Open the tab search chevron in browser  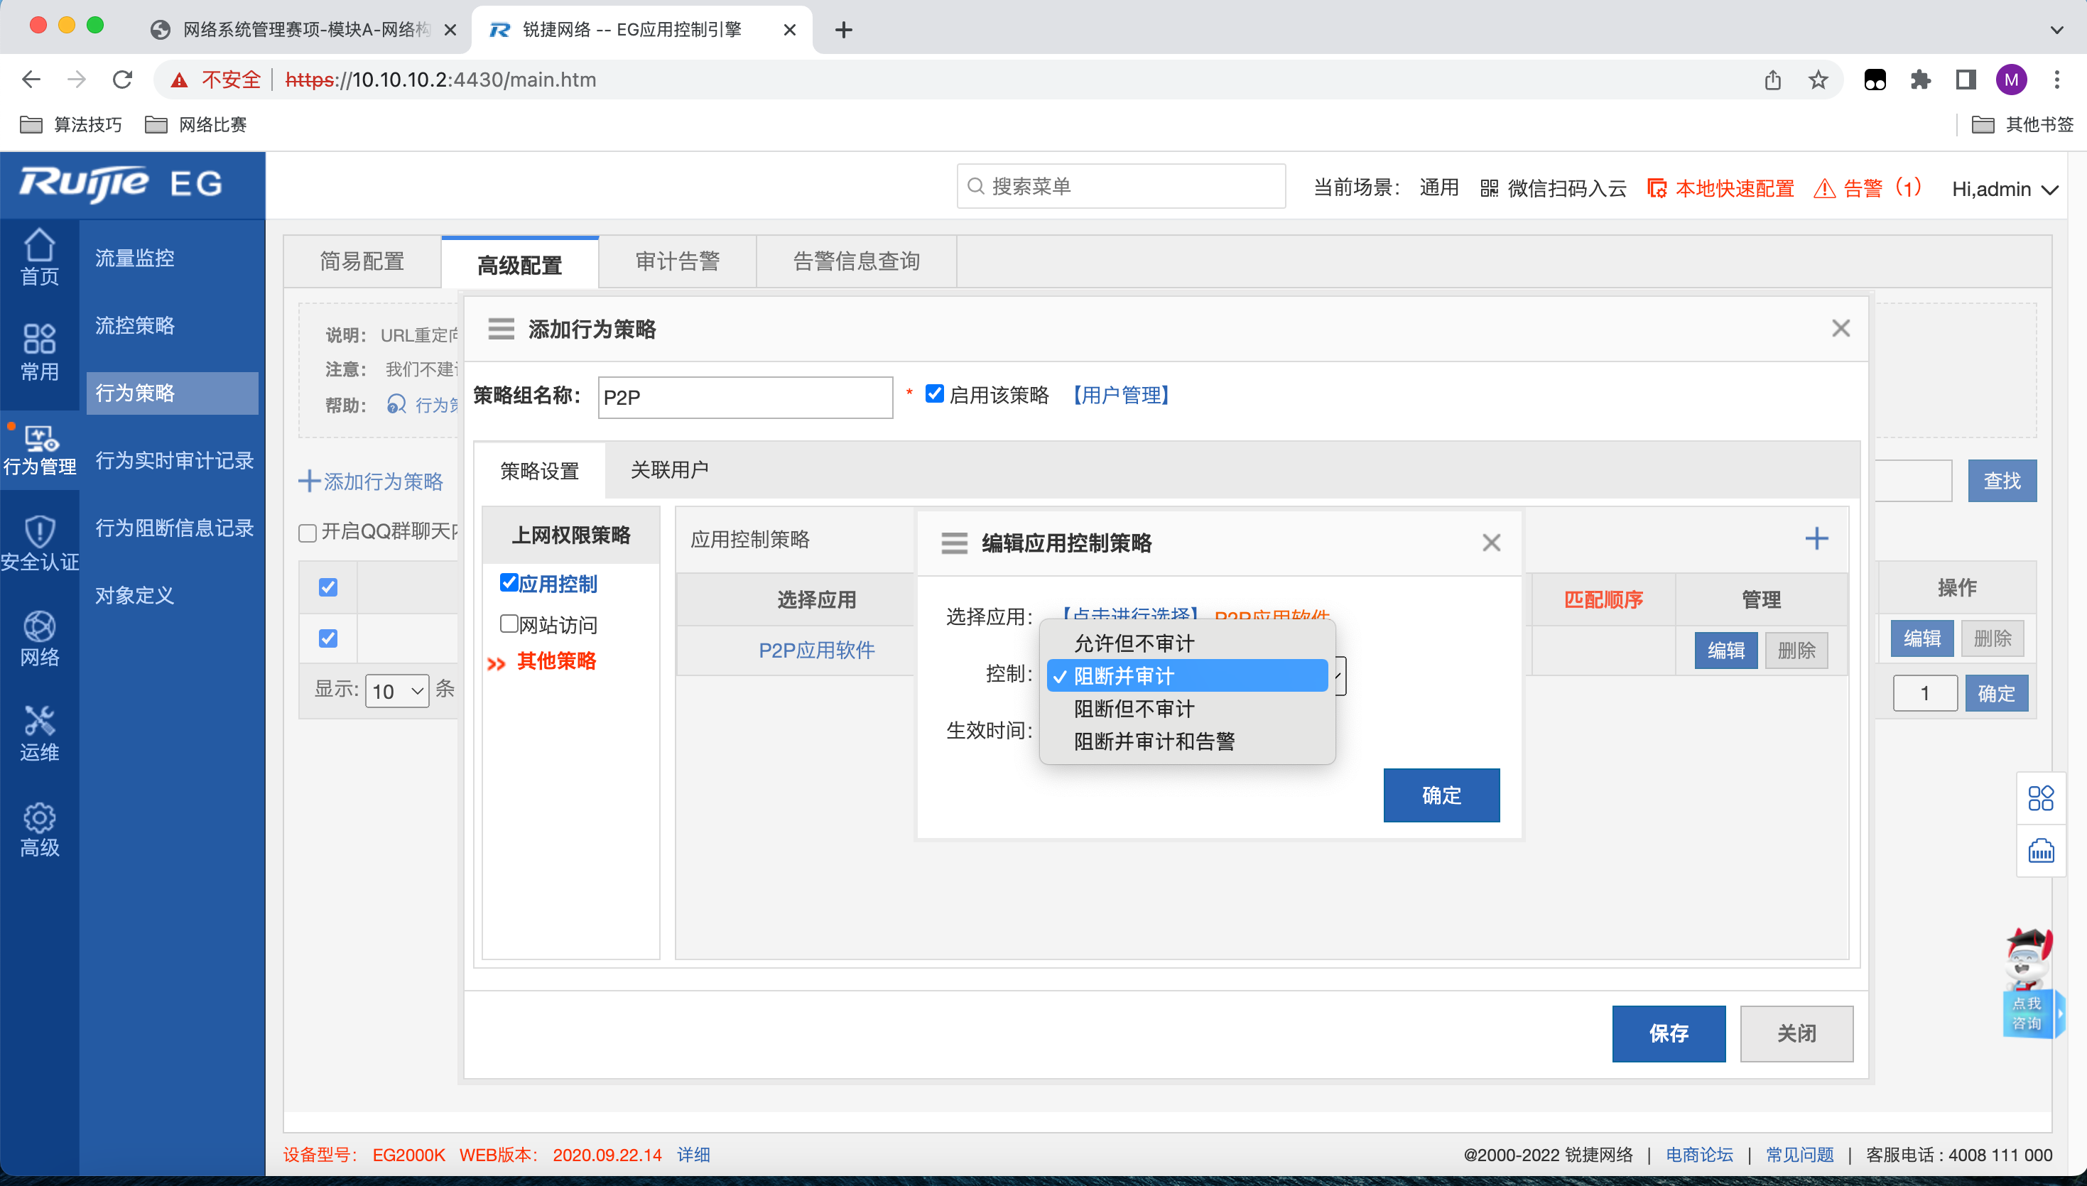(x=2057, y=30)
